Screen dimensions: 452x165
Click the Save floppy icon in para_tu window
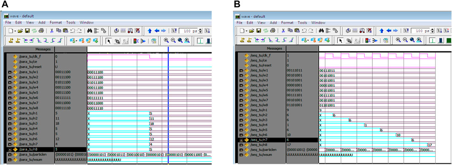tap(27, 30)
